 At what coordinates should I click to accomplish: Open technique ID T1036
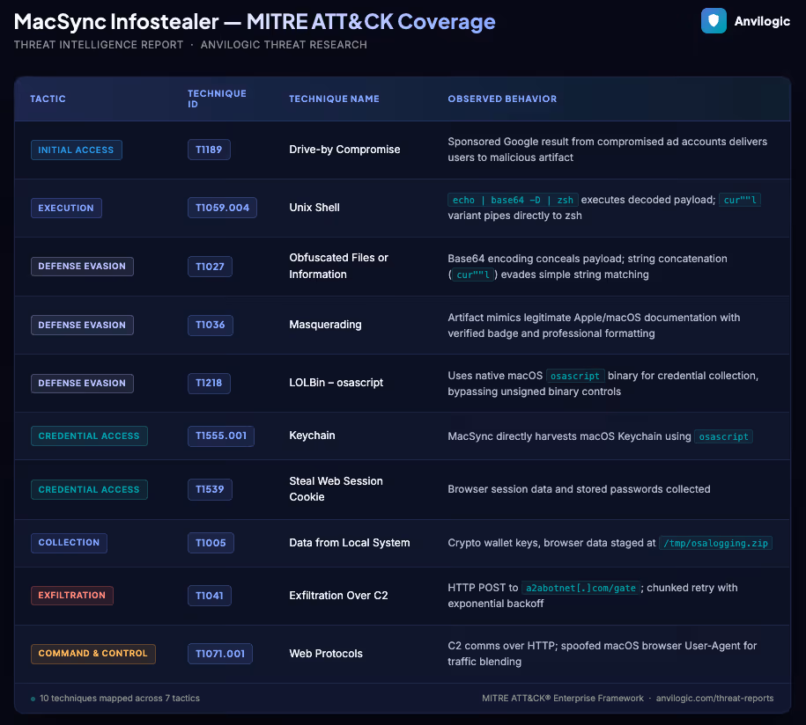tap(211, 325)
